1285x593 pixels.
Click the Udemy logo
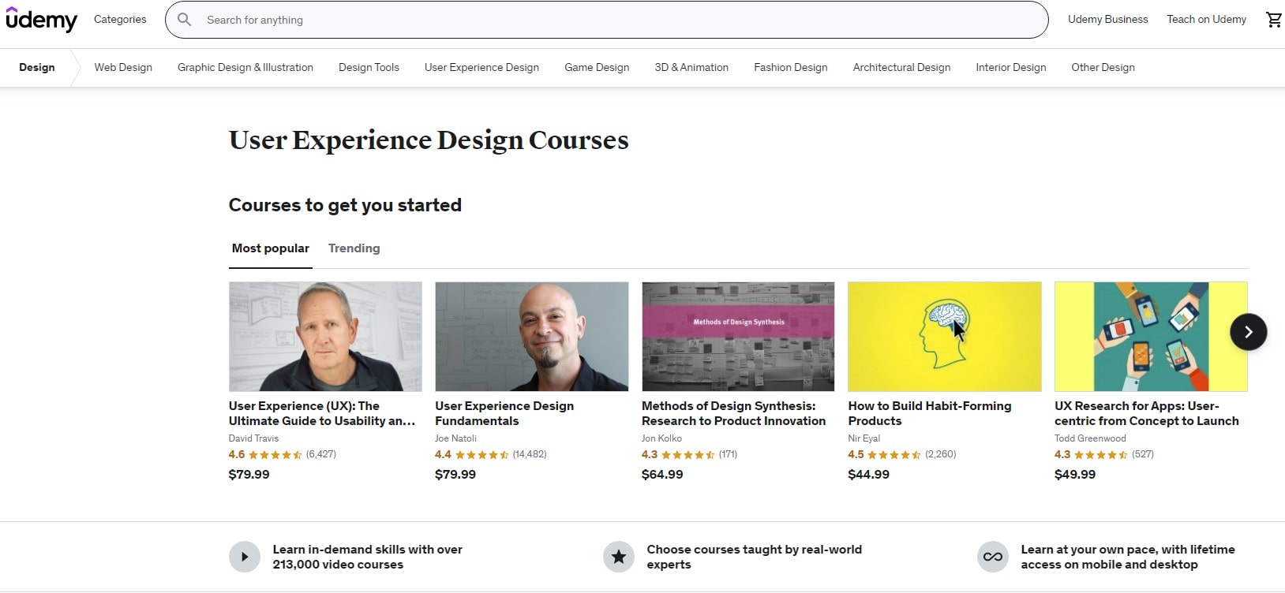coord(41,20)
